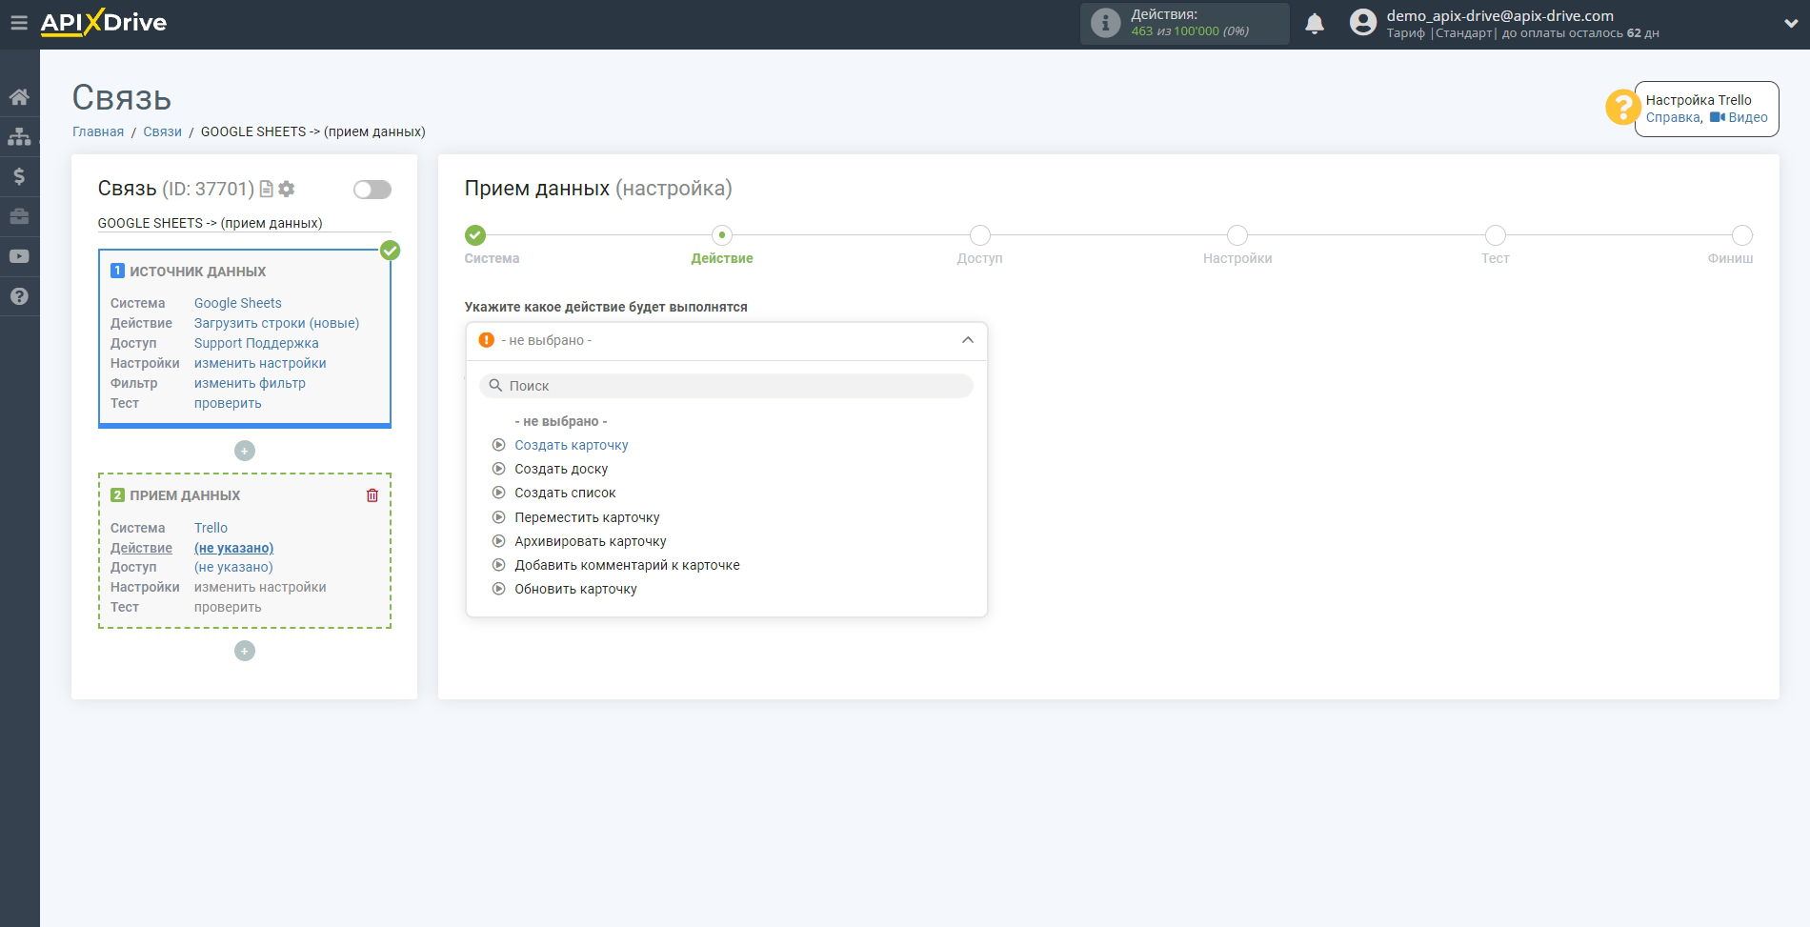Click the connection document copy icon
Screen dimensions: 1810x927
point(267,189)
